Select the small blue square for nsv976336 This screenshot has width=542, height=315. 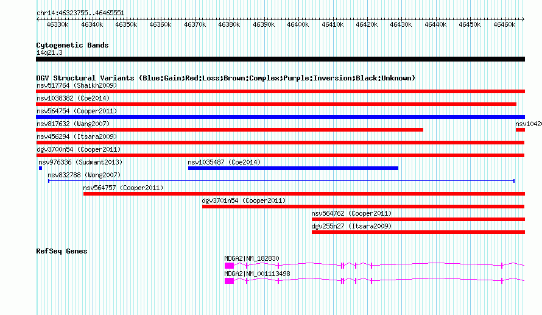point(40,168)
